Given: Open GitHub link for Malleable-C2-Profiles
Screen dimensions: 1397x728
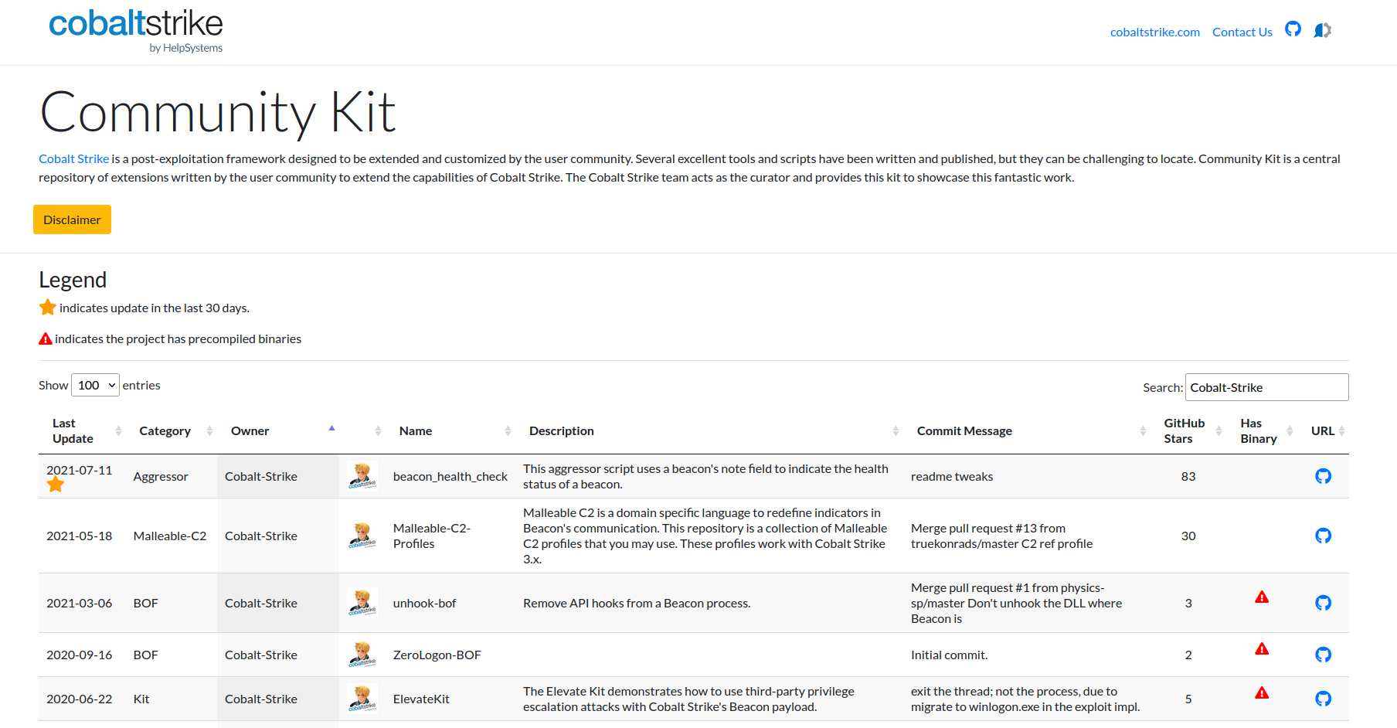Looking at the screenshot, I should [1323, 536].
